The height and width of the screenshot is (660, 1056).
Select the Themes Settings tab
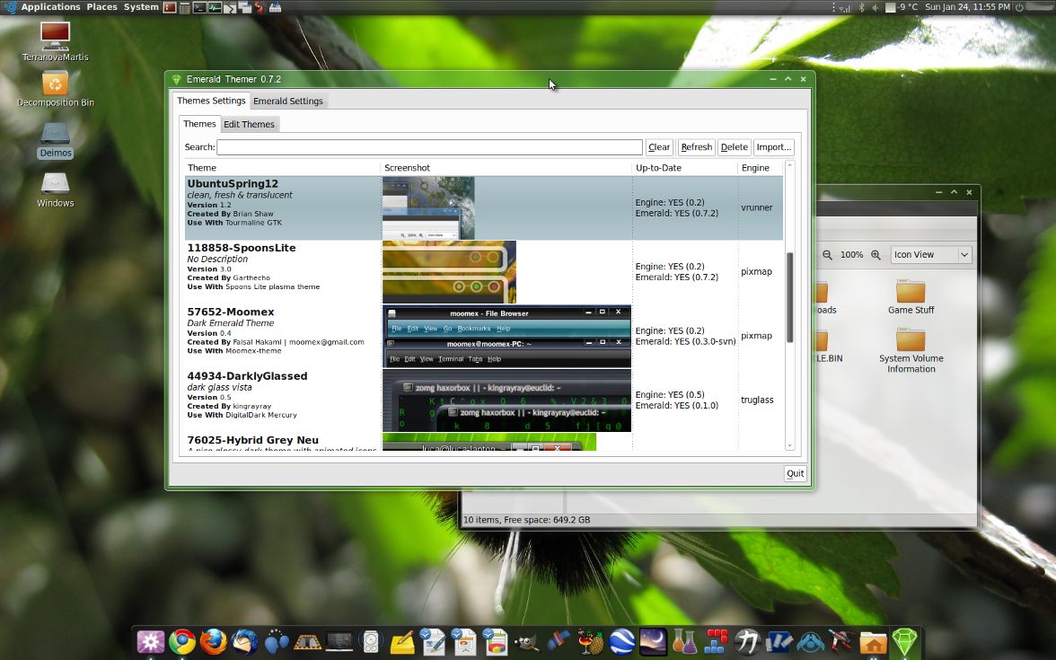point(211,101)
